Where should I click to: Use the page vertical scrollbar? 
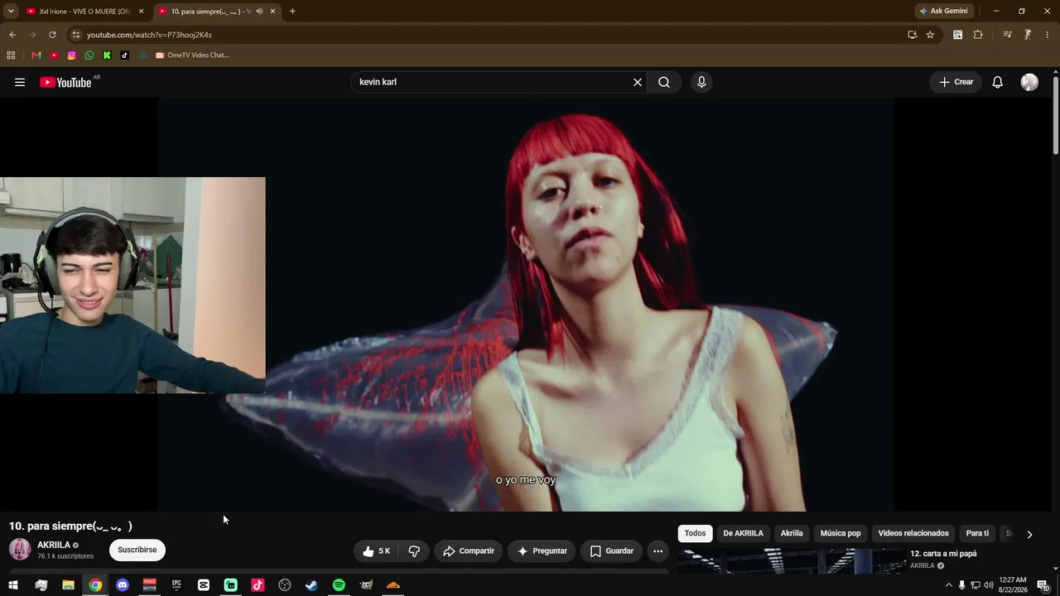[1056, 116]
